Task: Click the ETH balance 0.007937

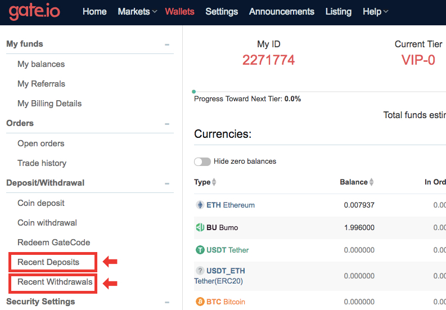Action: [359, 205]
